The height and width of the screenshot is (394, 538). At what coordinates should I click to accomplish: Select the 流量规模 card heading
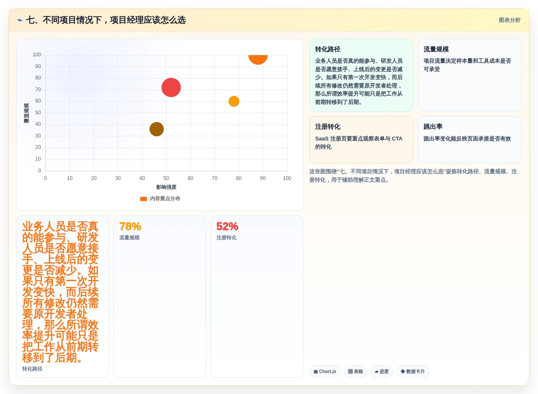point(436,49)
